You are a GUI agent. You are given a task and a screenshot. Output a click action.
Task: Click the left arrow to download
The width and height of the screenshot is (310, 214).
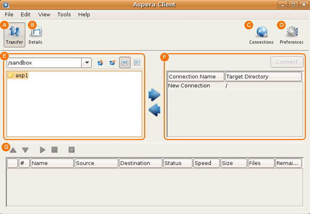click(154, 110)
